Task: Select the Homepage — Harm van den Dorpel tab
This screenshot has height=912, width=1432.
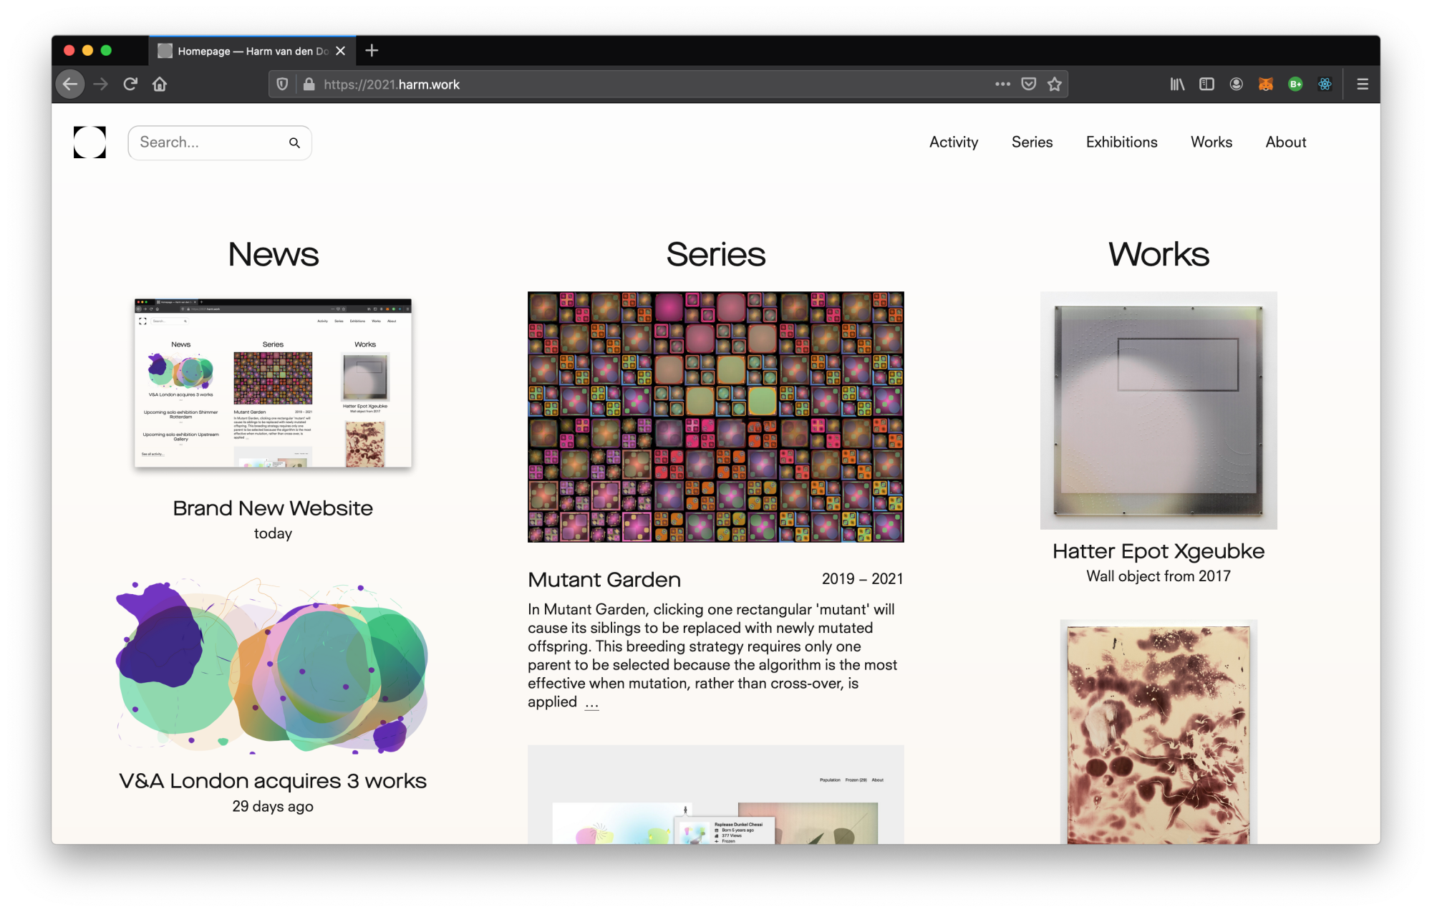Action: pyautogui.click(x=252, y=51)
